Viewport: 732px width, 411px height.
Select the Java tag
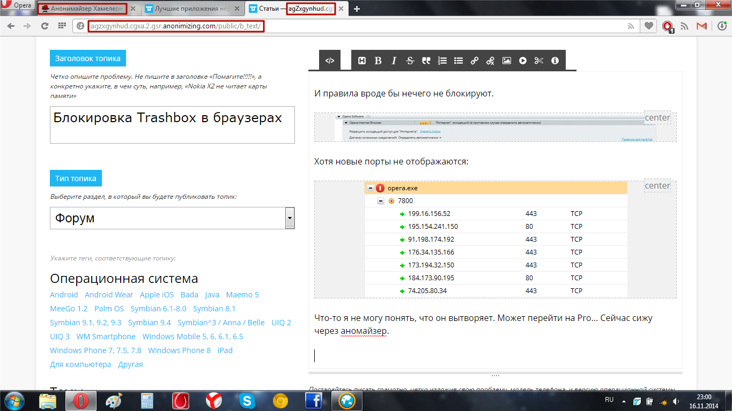point(212,295)
